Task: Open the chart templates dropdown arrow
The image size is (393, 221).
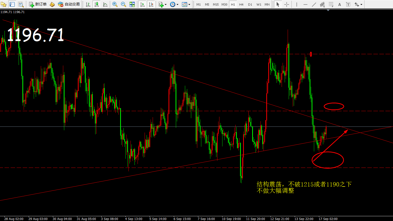Action: click(x=189, y=5)
